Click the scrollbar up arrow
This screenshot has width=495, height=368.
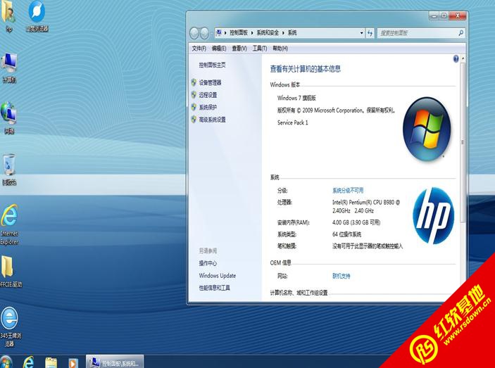[x=463, y=58]
